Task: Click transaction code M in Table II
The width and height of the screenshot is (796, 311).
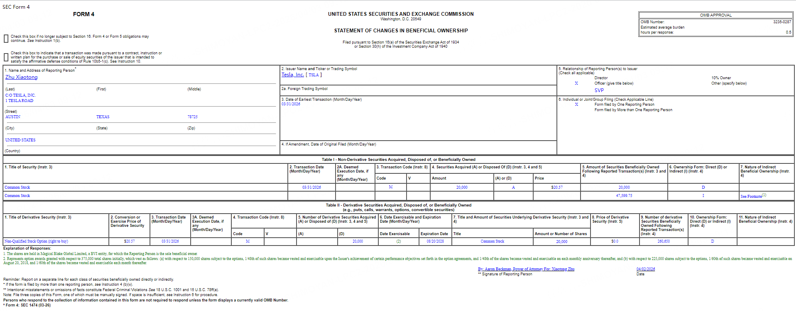Action: click(247, 241)
